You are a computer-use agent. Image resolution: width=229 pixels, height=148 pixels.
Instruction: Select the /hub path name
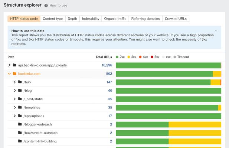pyautogui.click(x=27, y=82)
